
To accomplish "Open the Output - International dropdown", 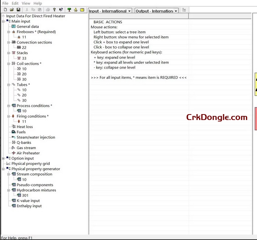I will (176, 11).
